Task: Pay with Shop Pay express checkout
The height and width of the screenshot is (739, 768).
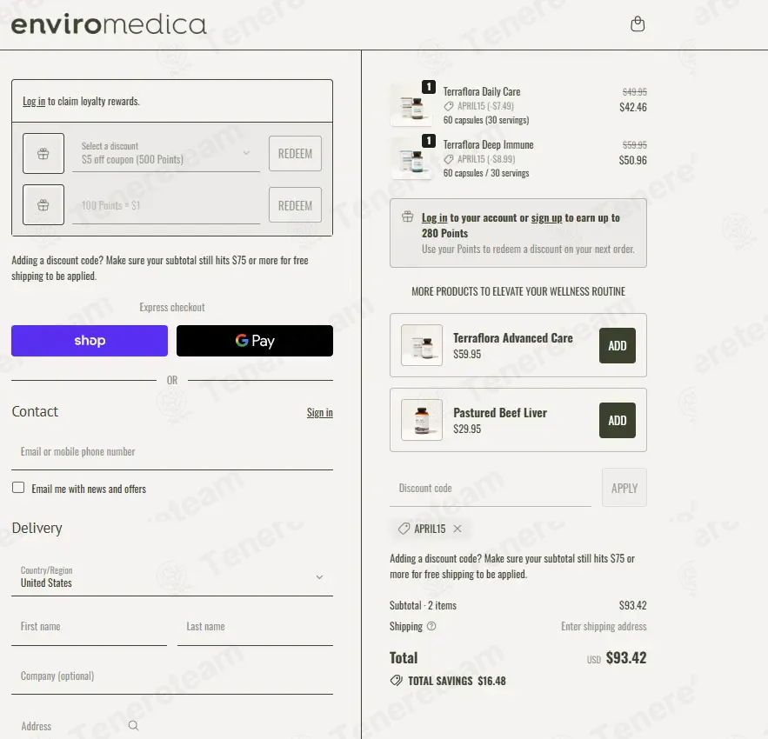Action: tap(90, 340)
